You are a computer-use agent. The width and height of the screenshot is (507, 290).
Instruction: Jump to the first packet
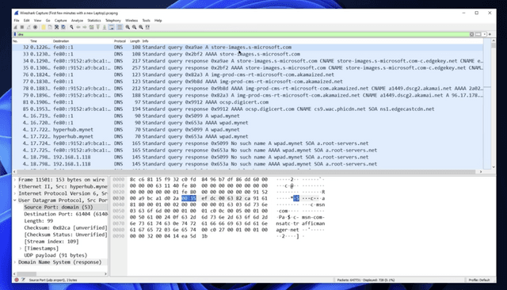tap(98, 27)
